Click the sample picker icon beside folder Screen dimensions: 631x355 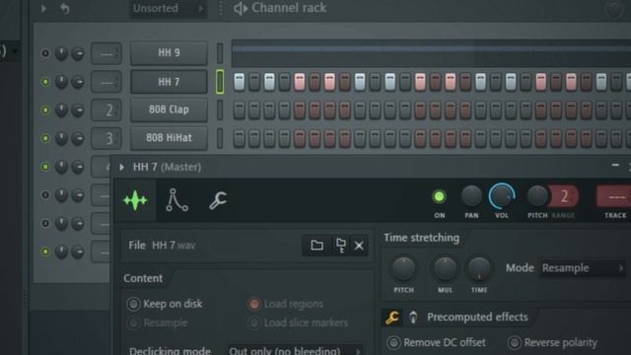click(x=340, y=245)
